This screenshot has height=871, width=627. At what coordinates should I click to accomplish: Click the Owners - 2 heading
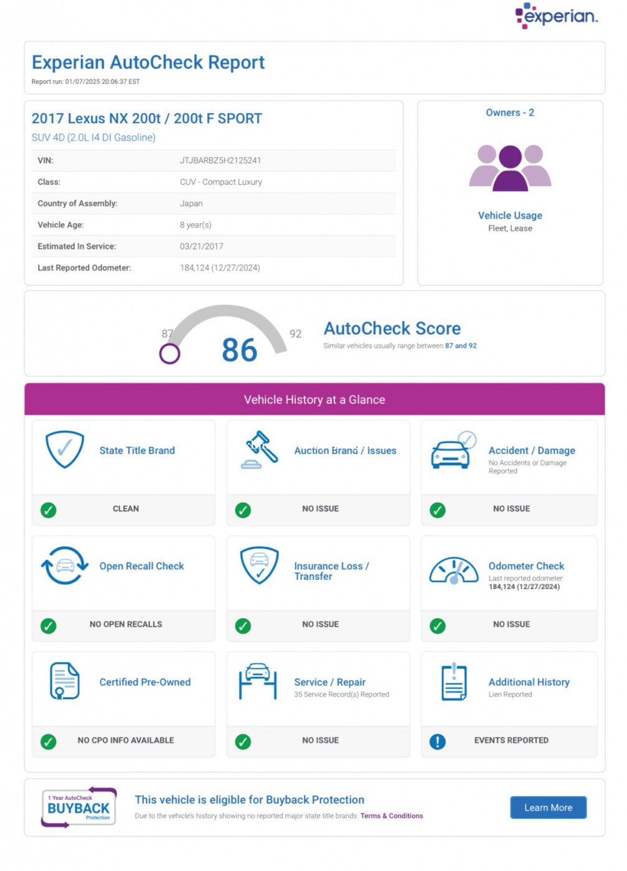[510, 113]
